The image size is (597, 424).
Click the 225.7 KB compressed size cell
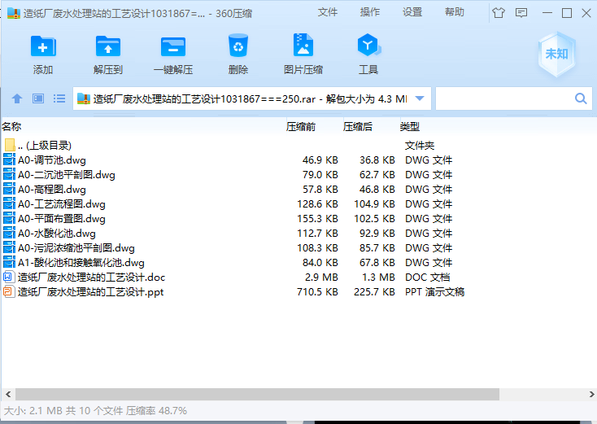pyautogui.click(x=374, y=292)
